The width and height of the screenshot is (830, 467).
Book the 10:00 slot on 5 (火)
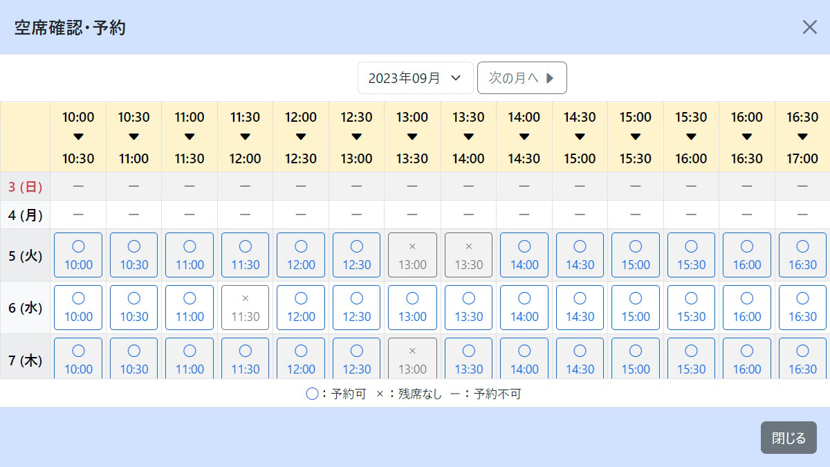[78, 255]
